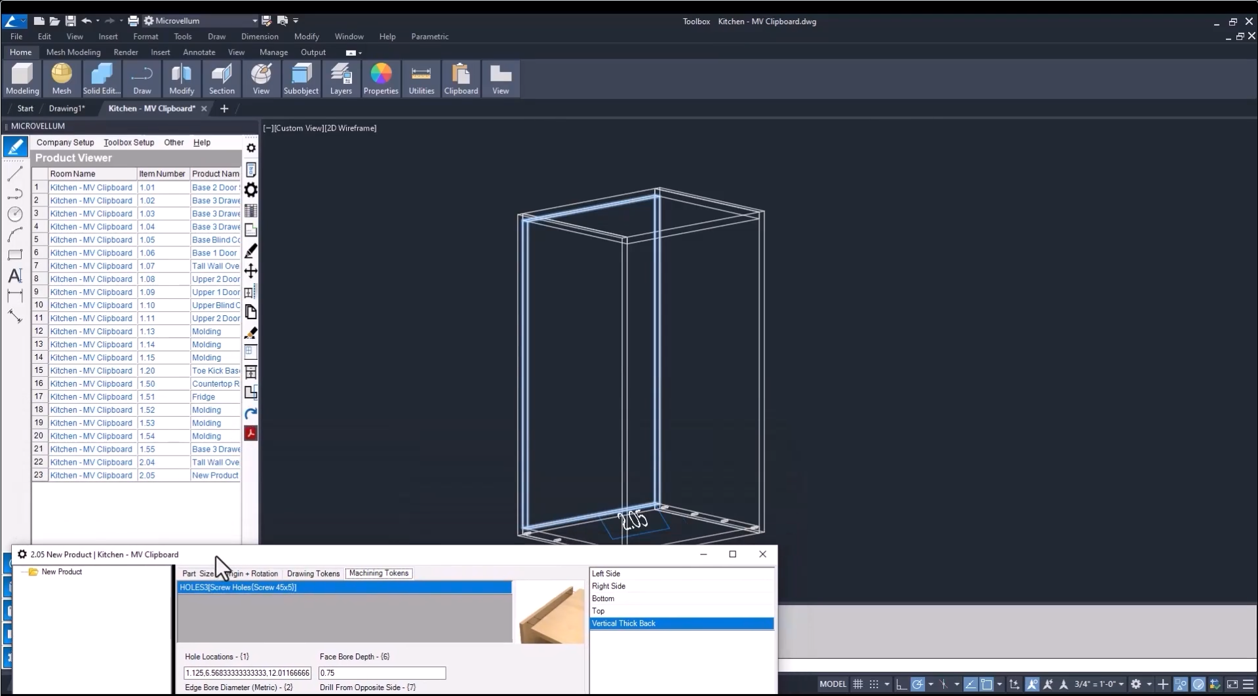This screenshot has height=696, width=1258.
Task: Toggle snap mode dots in status bar
Action: [x=874, y=684]
